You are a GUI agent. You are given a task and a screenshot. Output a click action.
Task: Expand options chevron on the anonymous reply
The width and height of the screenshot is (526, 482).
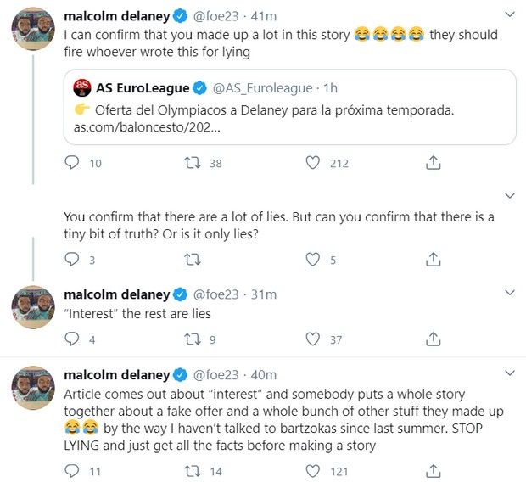[x=510, y=196]
